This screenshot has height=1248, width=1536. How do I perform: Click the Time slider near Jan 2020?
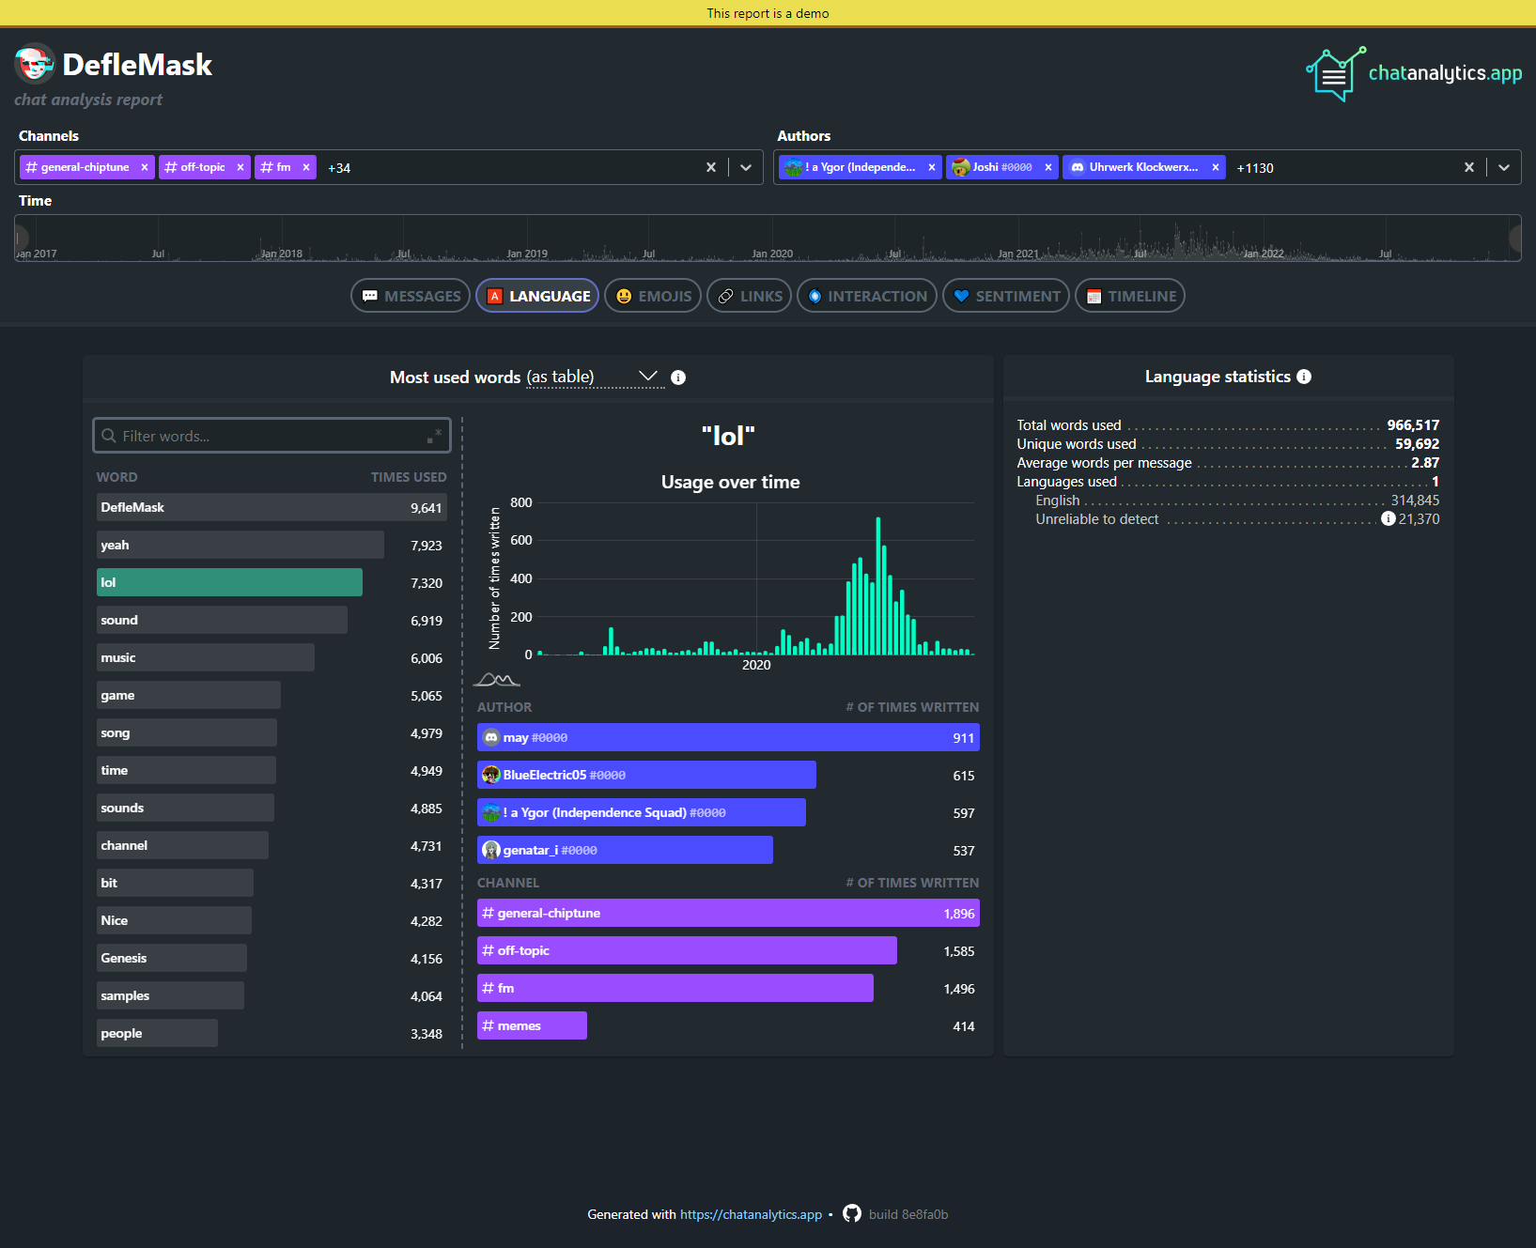click(x=772, y=239)
